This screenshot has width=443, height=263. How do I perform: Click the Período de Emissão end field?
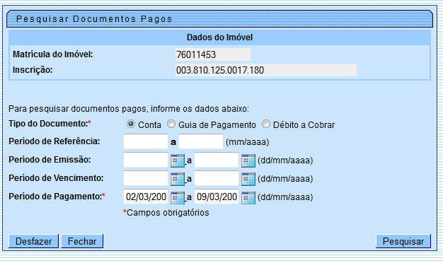pos(217,160)
